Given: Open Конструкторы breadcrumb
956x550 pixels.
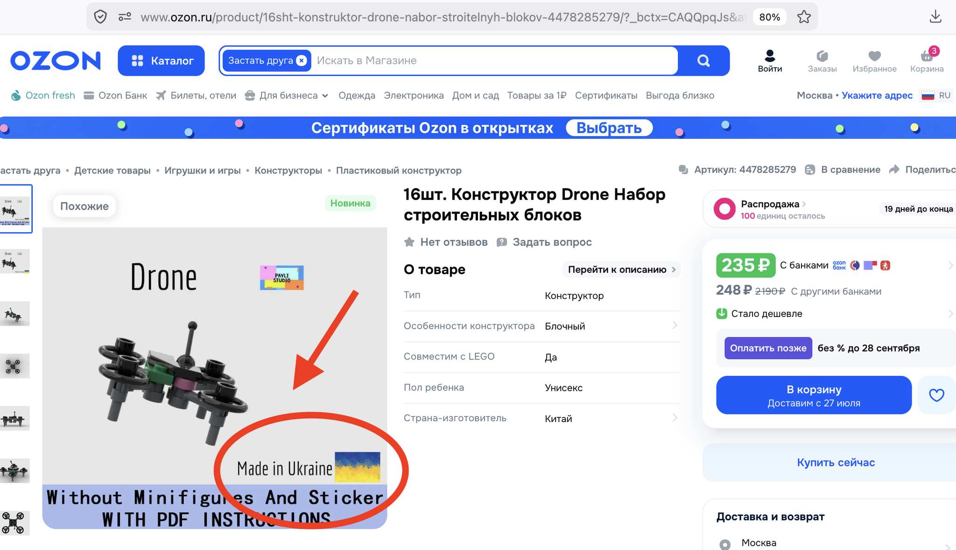Looking at the screenshot, I should [x=288, y=170].
